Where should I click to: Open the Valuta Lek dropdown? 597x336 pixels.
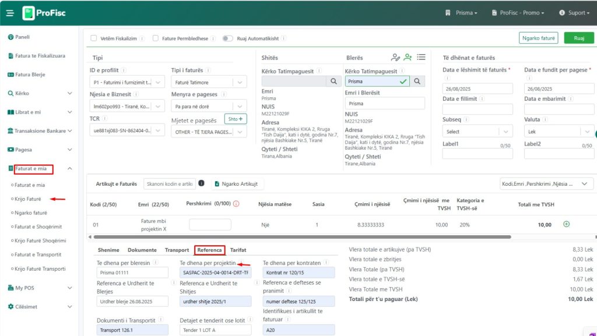(558, 132)
